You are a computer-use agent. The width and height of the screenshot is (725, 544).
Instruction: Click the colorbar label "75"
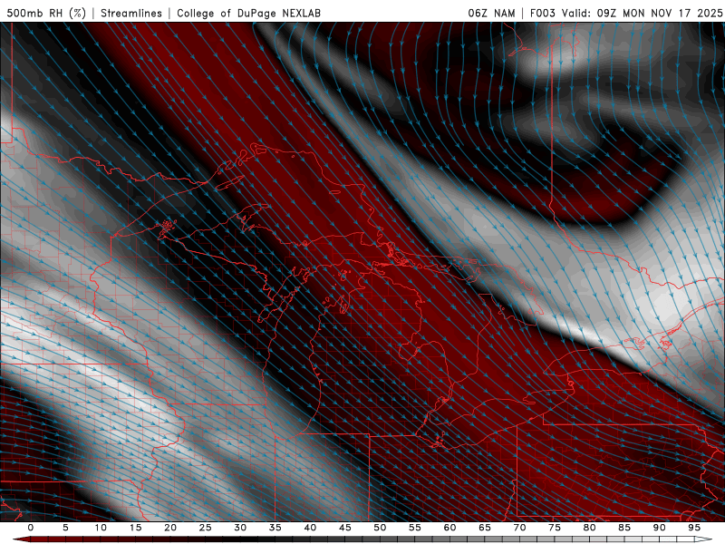tap(555, 528)
